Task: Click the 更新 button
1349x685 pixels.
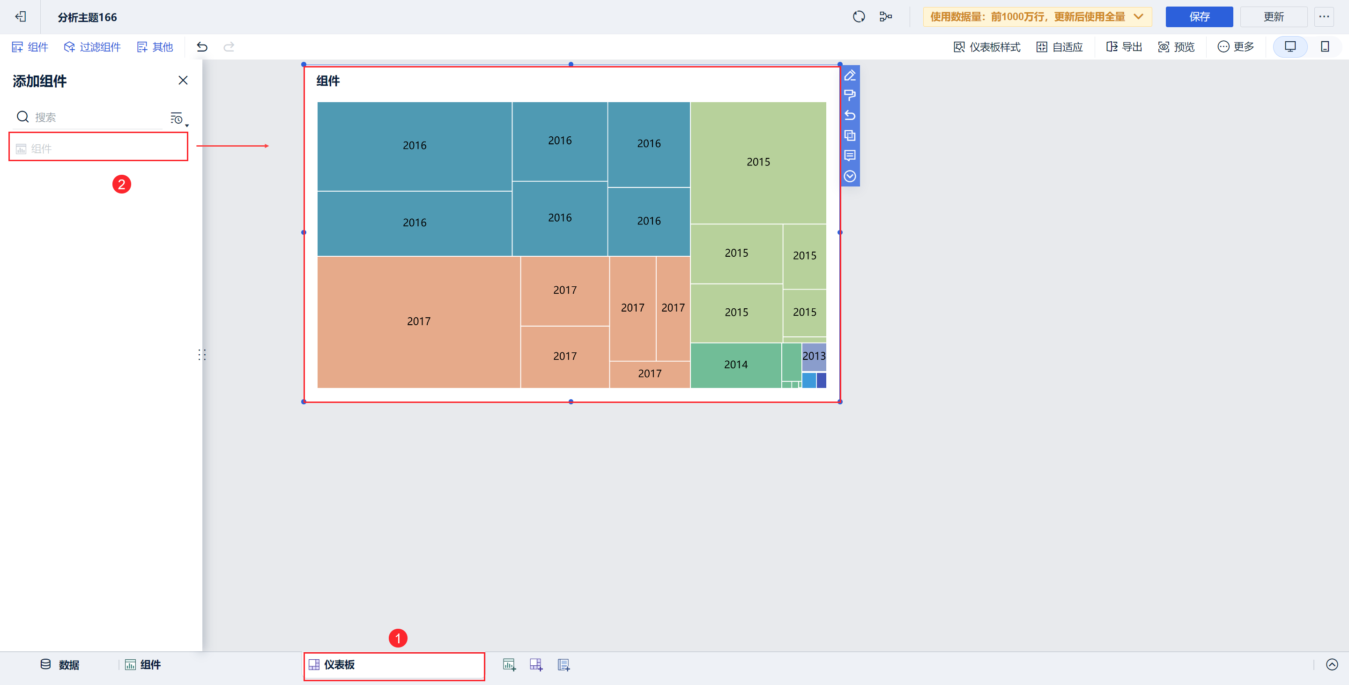Action: (1273, 17)
